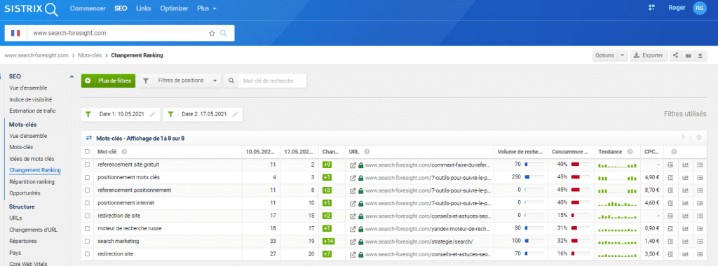Check the search marketing row checkbox

pos(88,241)
